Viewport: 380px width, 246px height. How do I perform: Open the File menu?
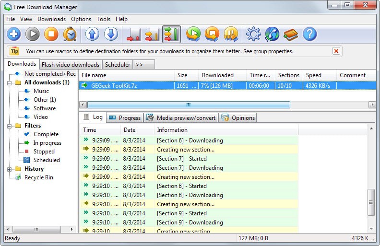(x=11, y=19)
